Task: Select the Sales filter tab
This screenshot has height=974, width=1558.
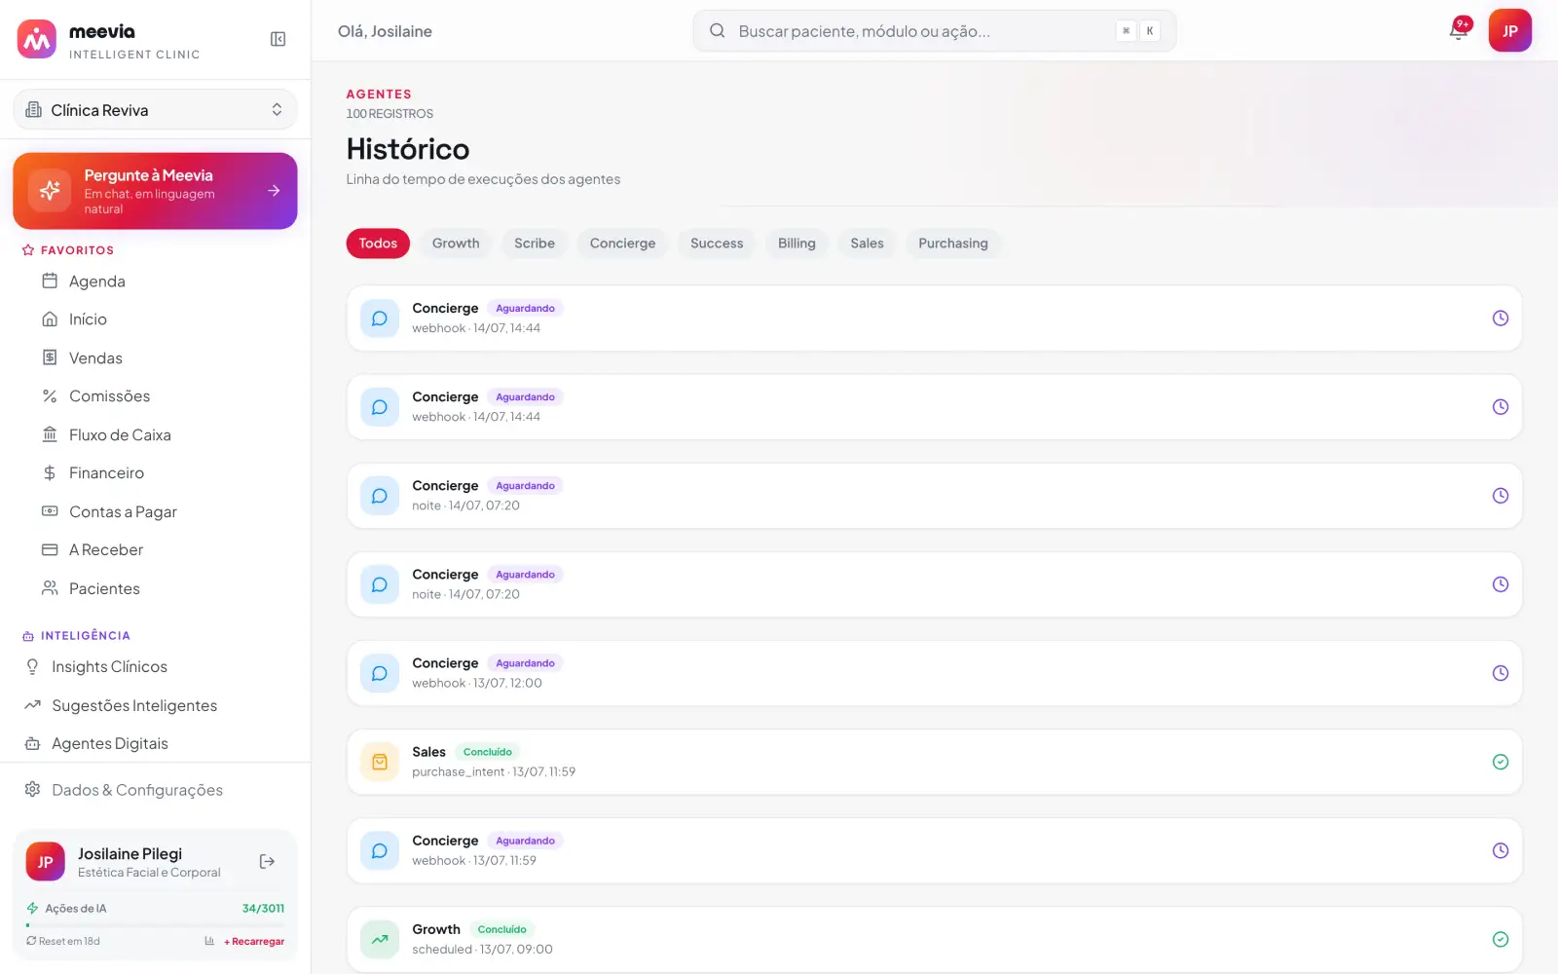Action: pos(867,243)
